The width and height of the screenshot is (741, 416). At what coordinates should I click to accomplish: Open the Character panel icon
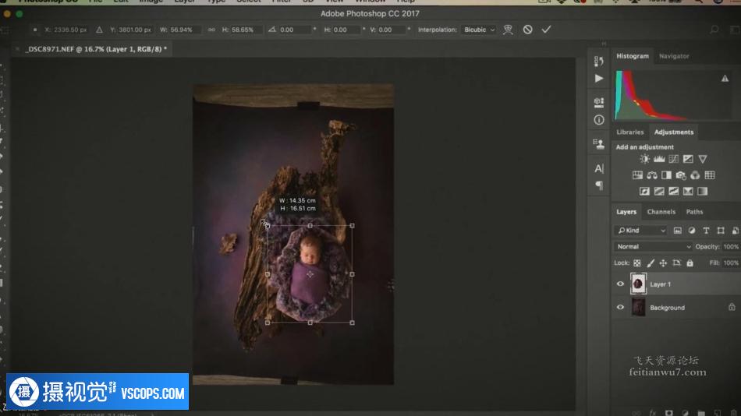599,168
